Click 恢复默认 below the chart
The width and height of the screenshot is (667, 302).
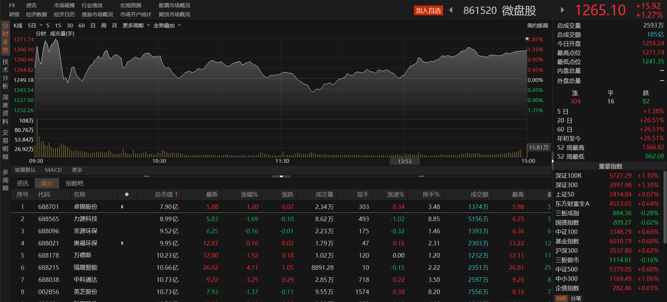(x=25, y=170)
